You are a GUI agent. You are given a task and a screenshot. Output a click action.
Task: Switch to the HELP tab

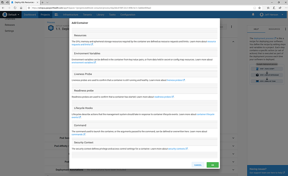[256, 29]
